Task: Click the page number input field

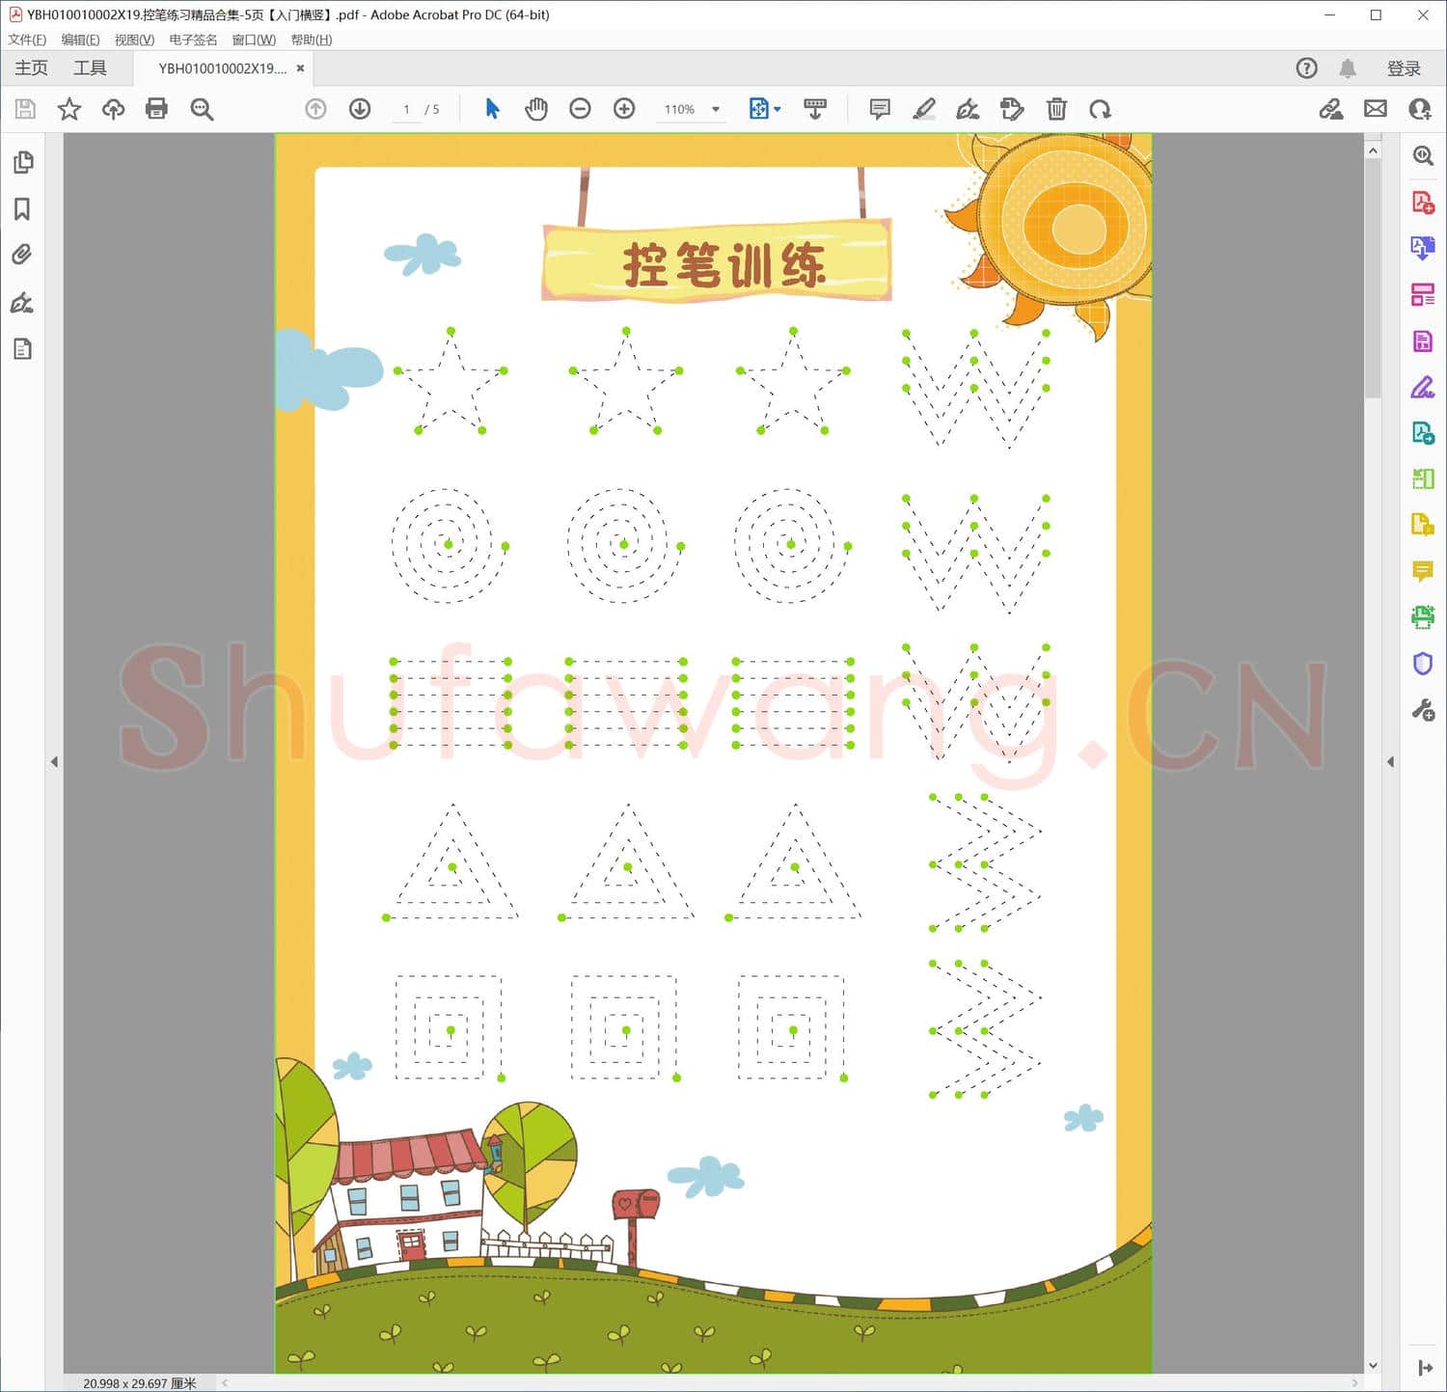Action: 406,110
